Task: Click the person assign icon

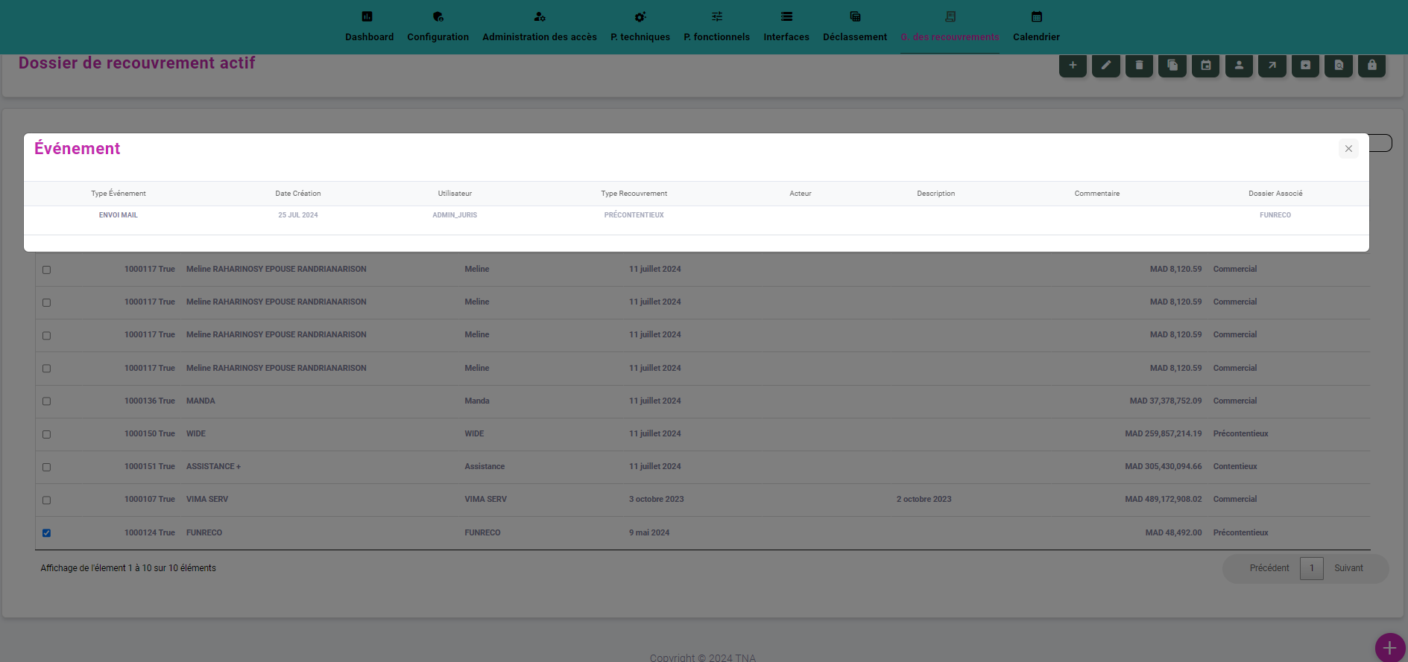Action: coord(1239,66)
